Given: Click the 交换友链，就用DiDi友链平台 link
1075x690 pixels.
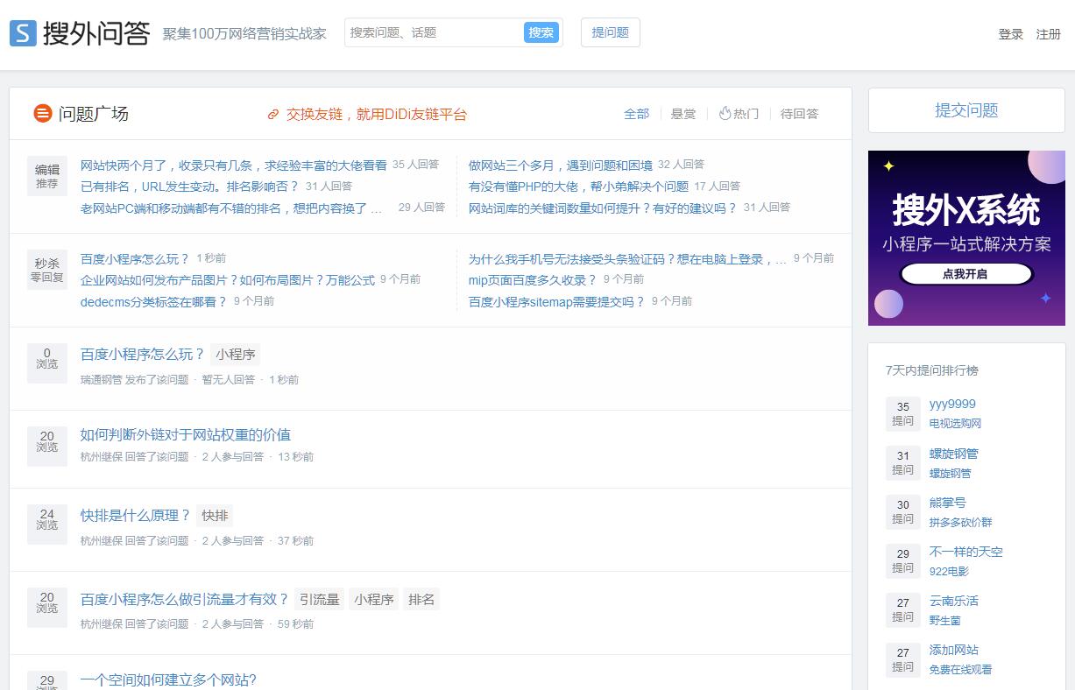Looking at the screenshot, I should (376, 115).
